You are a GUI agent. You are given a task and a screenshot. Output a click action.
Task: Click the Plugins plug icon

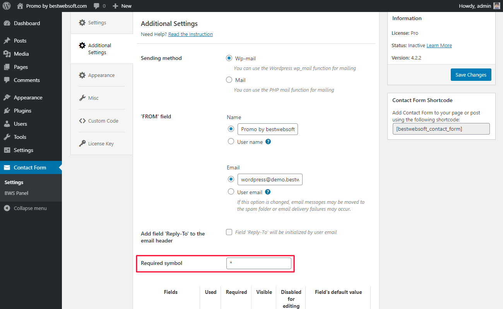pyautogui.click(x=7, y=111)
